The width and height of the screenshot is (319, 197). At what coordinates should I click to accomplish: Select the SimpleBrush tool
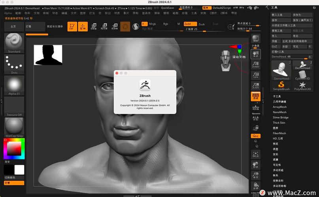pyautogui.click(x=281, y=86)
